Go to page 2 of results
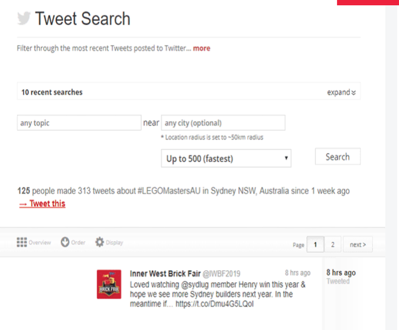Screen dimensions: 399x330 tap(333, 245)
